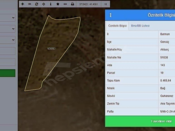Click the İlçe row label

(109, 42)
